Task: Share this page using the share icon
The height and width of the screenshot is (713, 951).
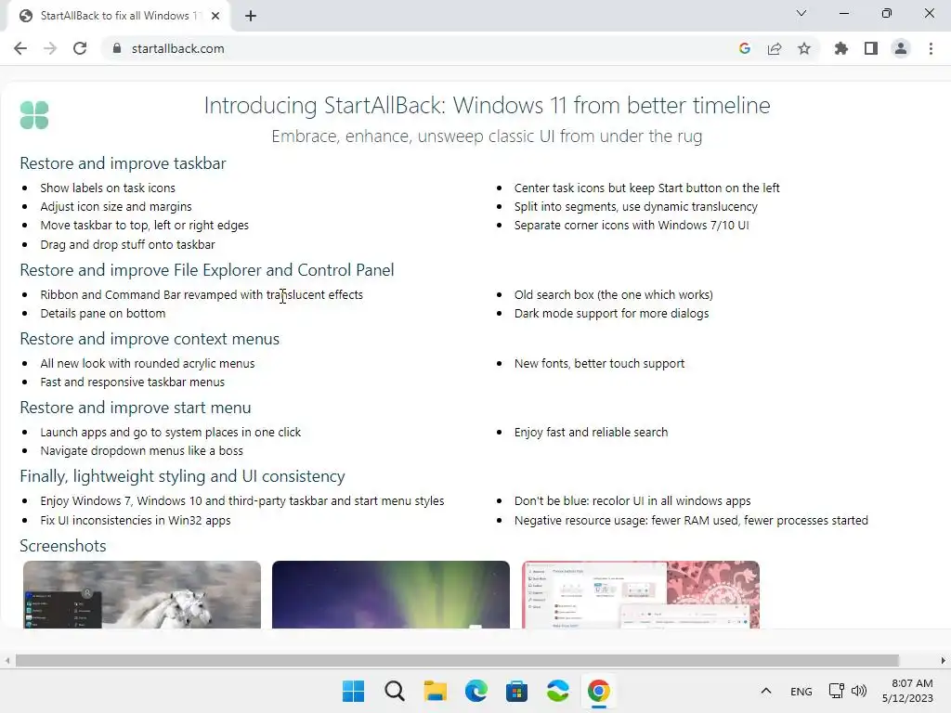Action: coord(775,48)
